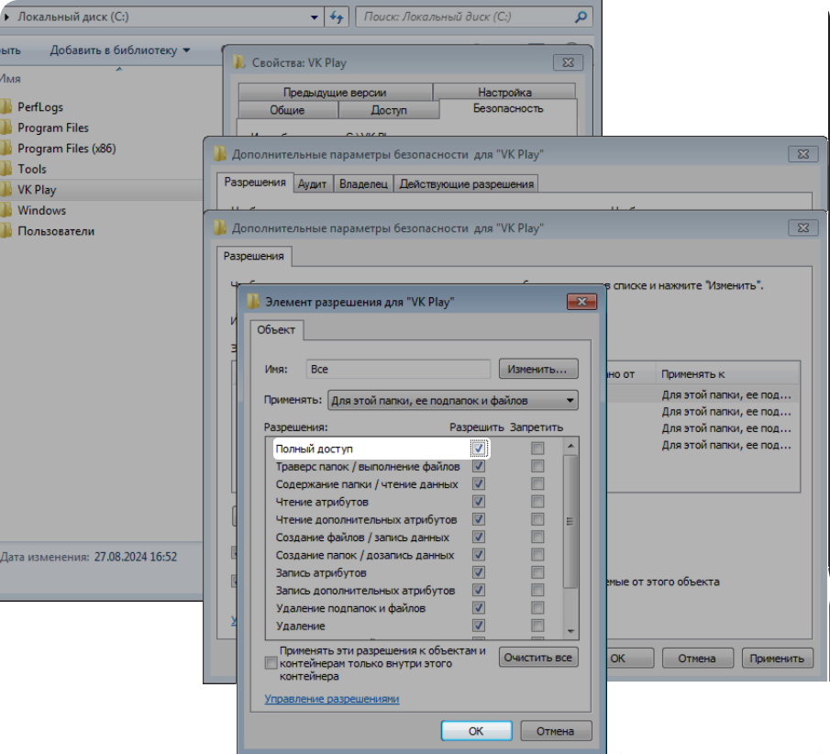Image resolution: width=830 pixels, height=754 pixels.
Task: Click the Program Files folder icon
Action: 6,128
